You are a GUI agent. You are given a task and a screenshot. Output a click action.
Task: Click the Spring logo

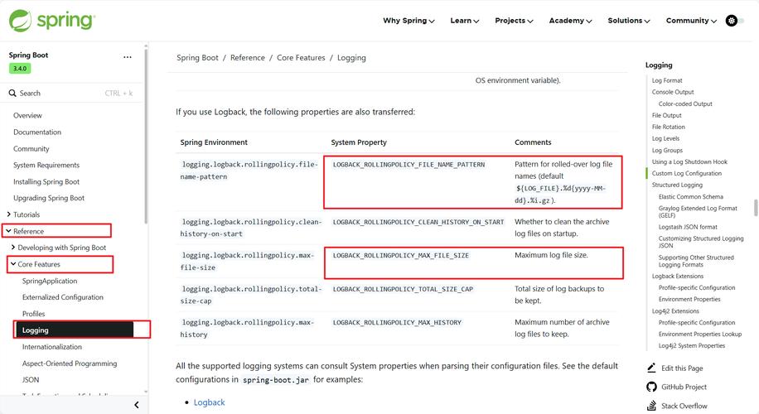click(52, 21)
